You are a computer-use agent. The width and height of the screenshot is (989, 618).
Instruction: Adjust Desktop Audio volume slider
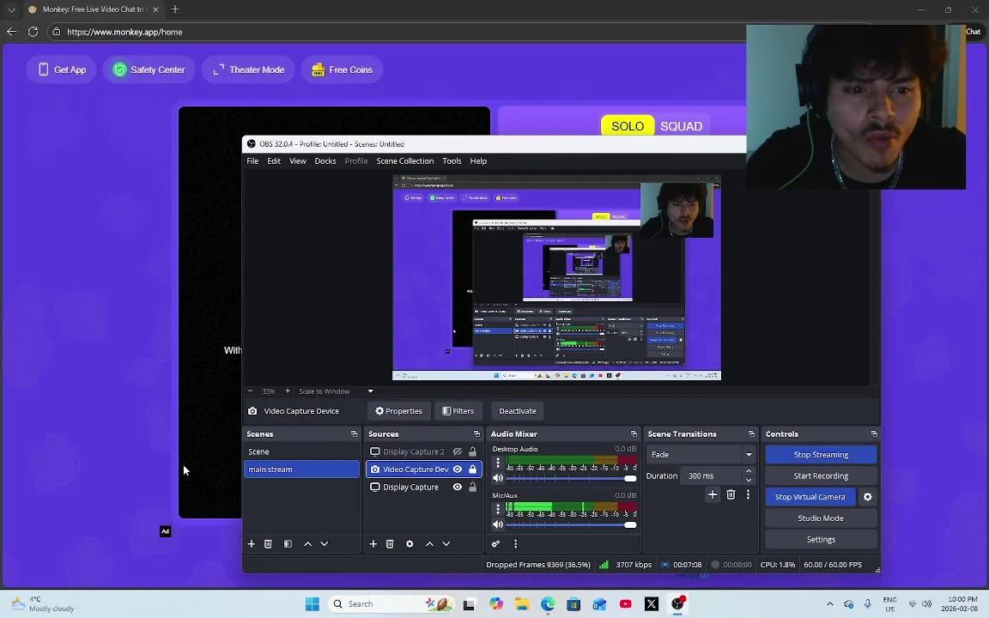coord(572,478)
